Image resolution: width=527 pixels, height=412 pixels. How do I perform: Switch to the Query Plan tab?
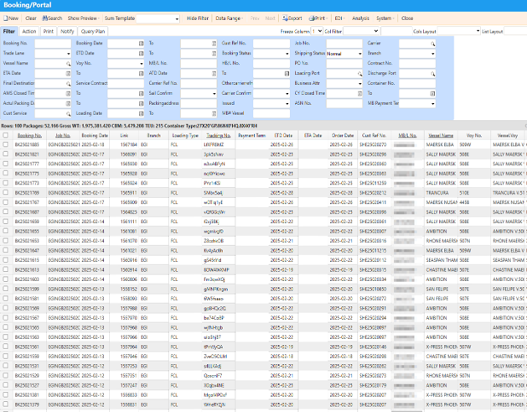93,31
